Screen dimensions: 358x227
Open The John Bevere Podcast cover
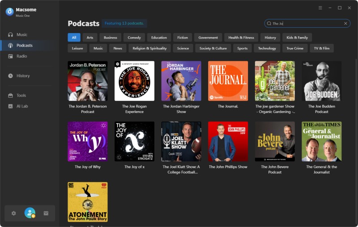point(275,141)
